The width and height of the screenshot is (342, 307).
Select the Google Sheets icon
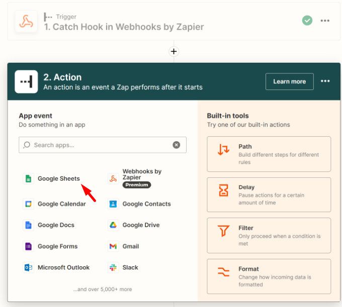coord(28,179)
